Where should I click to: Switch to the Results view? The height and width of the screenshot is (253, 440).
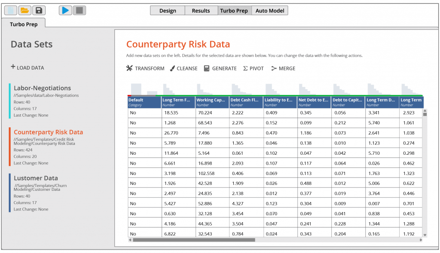201,11
